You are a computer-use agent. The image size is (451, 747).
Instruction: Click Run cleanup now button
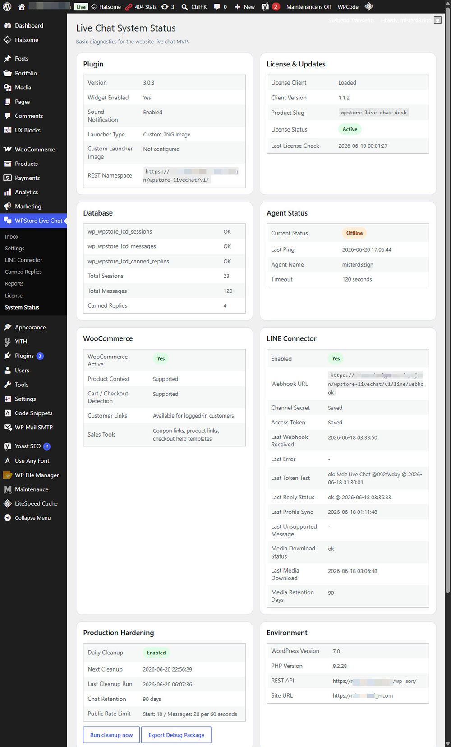pyautogui.click(x=111, y=735)
